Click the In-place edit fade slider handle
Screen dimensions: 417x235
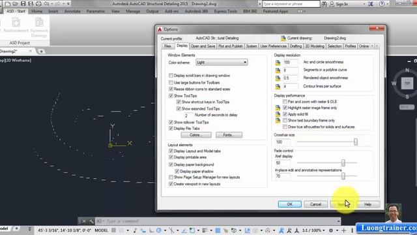click(343, 176)
